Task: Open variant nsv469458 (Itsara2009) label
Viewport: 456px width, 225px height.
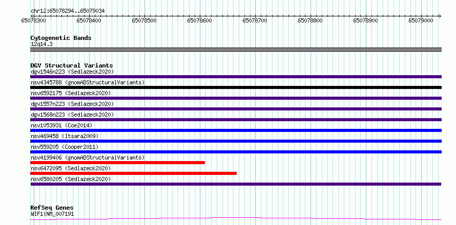Action: (65, 136)
